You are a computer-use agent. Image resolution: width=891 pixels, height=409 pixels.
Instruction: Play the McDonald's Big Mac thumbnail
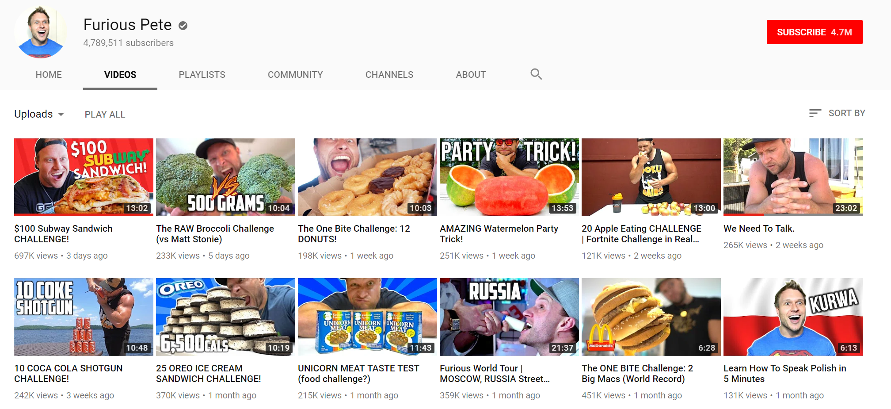pyautogui.click(x=651, y=317)
